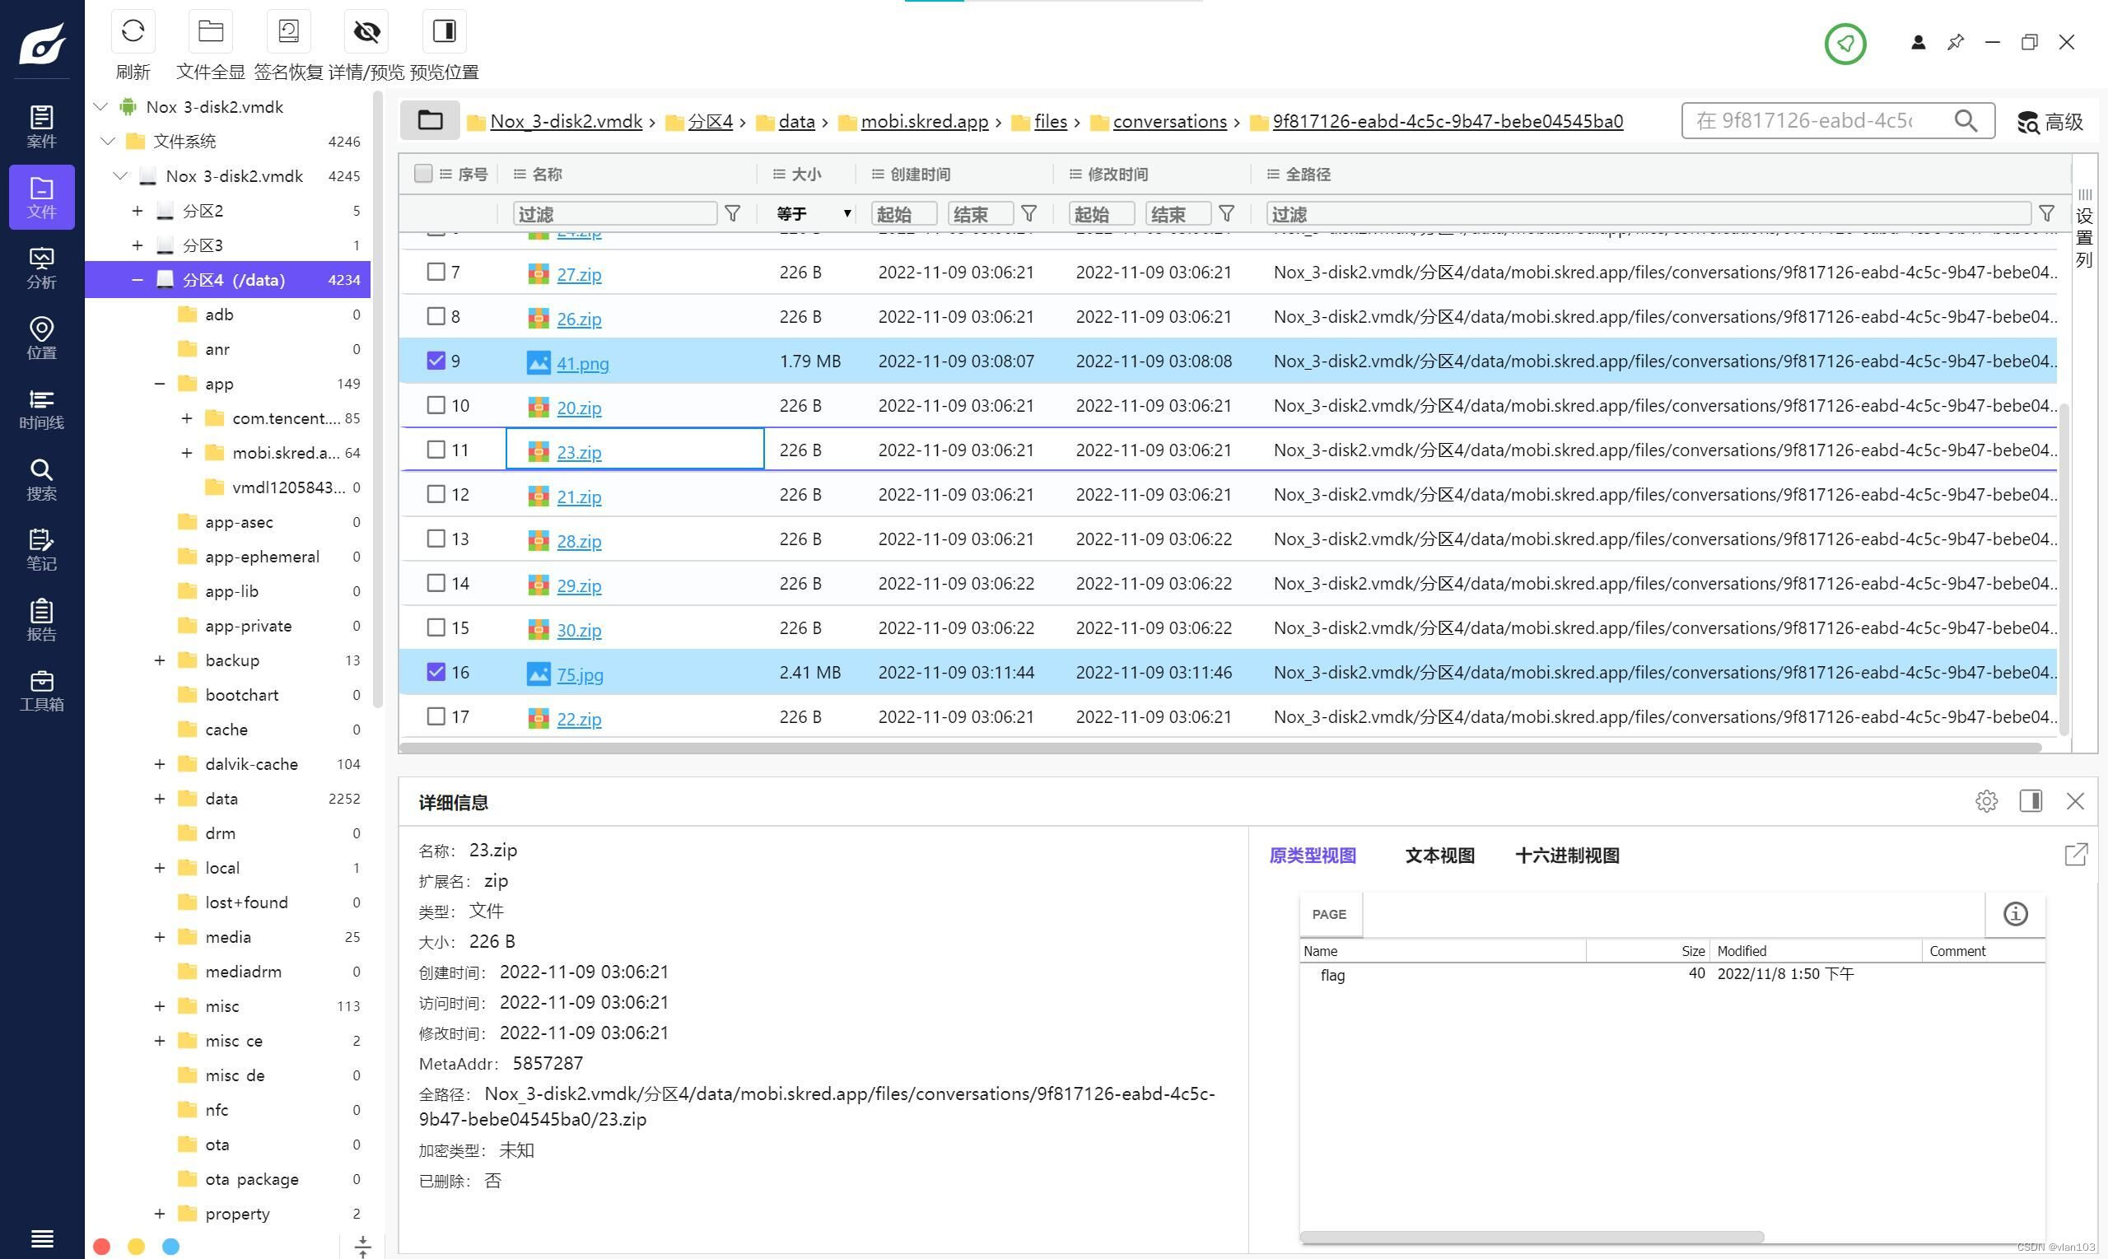The image size is (2108, 1259).
Task: Toggle checkbox for row 9 item 41.png
Action: click(436, 361)
